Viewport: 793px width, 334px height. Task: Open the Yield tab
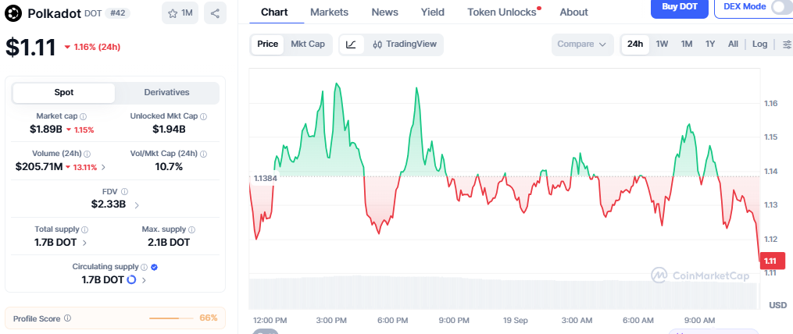[x=433, y=12]
